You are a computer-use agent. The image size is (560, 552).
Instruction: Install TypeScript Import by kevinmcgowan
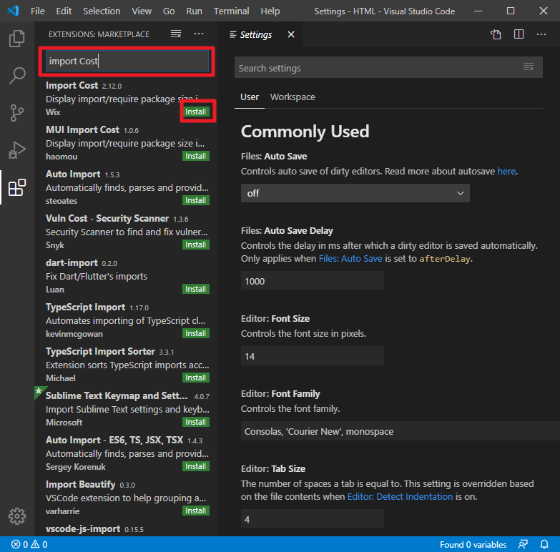click(196, 333)
